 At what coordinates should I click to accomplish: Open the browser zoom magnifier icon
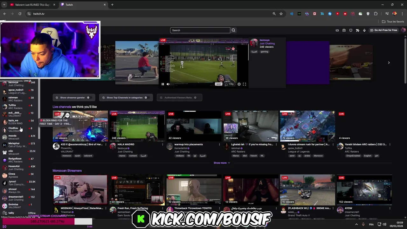click(x=274, y=14)
